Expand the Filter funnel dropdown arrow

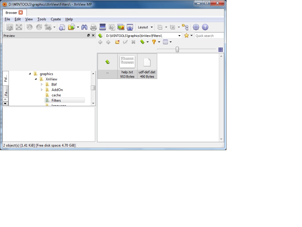[159, 42]
